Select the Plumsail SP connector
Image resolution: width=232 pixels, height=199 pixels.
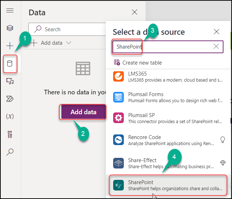168,118
